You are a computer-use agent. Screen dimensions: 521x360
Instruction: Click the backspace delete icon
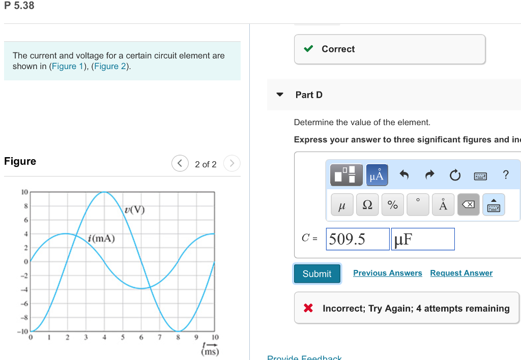pos(468,204)
